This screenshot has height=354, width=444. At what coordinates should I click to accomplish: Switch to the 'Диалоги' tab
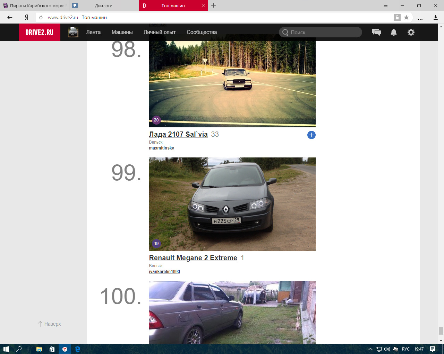pos(104,6)
